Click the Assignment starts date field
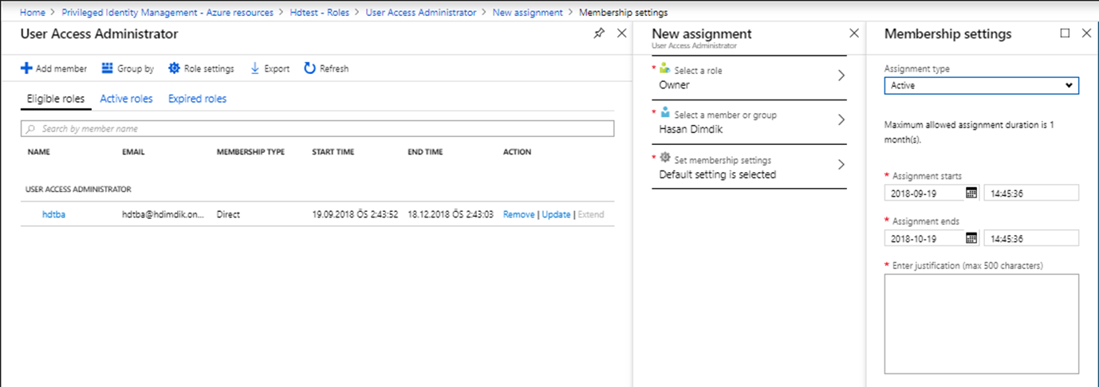This screenshot has height=387, width=1099. [x=924, y=193]
